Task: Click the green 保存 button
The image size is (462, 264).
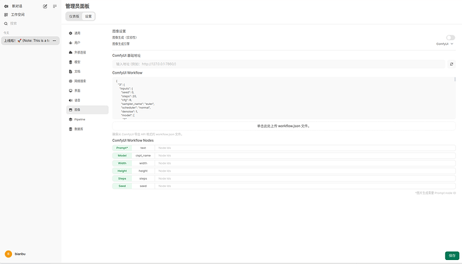Action: pyautogui.click(x=452, y=255)
